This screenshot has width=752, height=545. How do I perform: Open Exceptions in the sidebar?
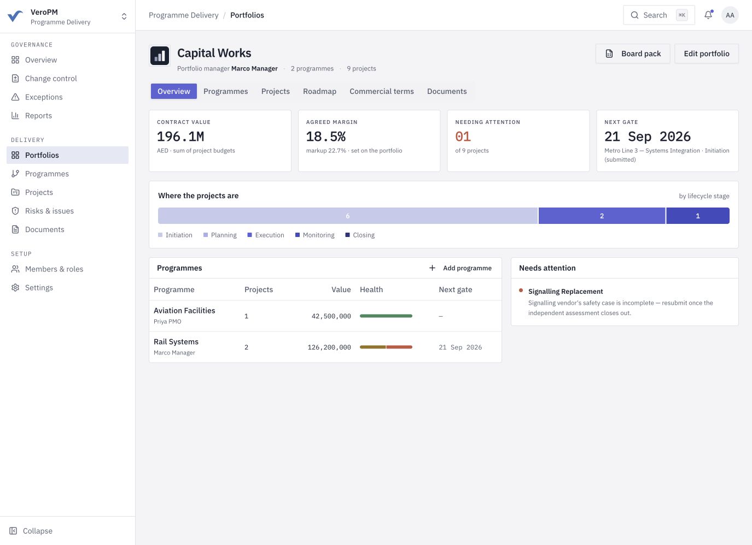(68, 97)
